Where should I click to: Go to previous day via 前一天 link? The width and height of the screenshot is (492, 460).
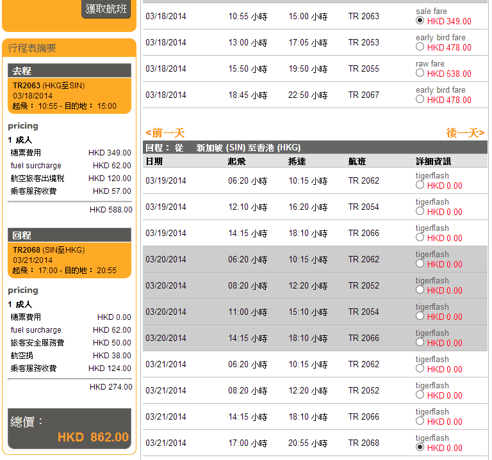point(165,133)
